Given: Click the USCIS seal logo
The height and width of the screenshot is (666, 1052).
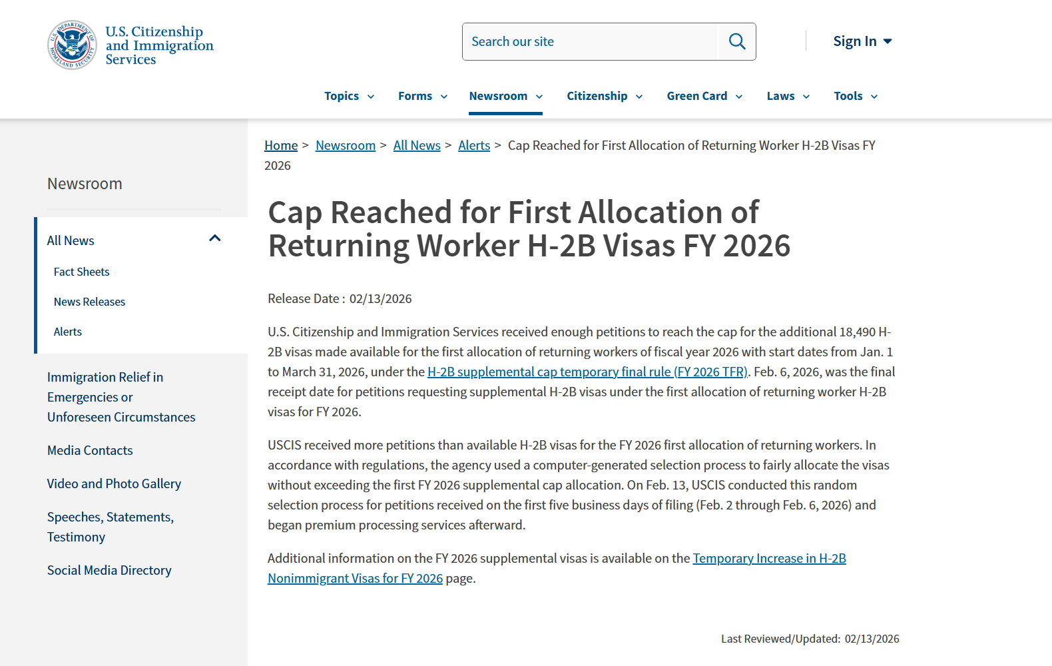Looking at the screenshot, I should pos(72,45).
